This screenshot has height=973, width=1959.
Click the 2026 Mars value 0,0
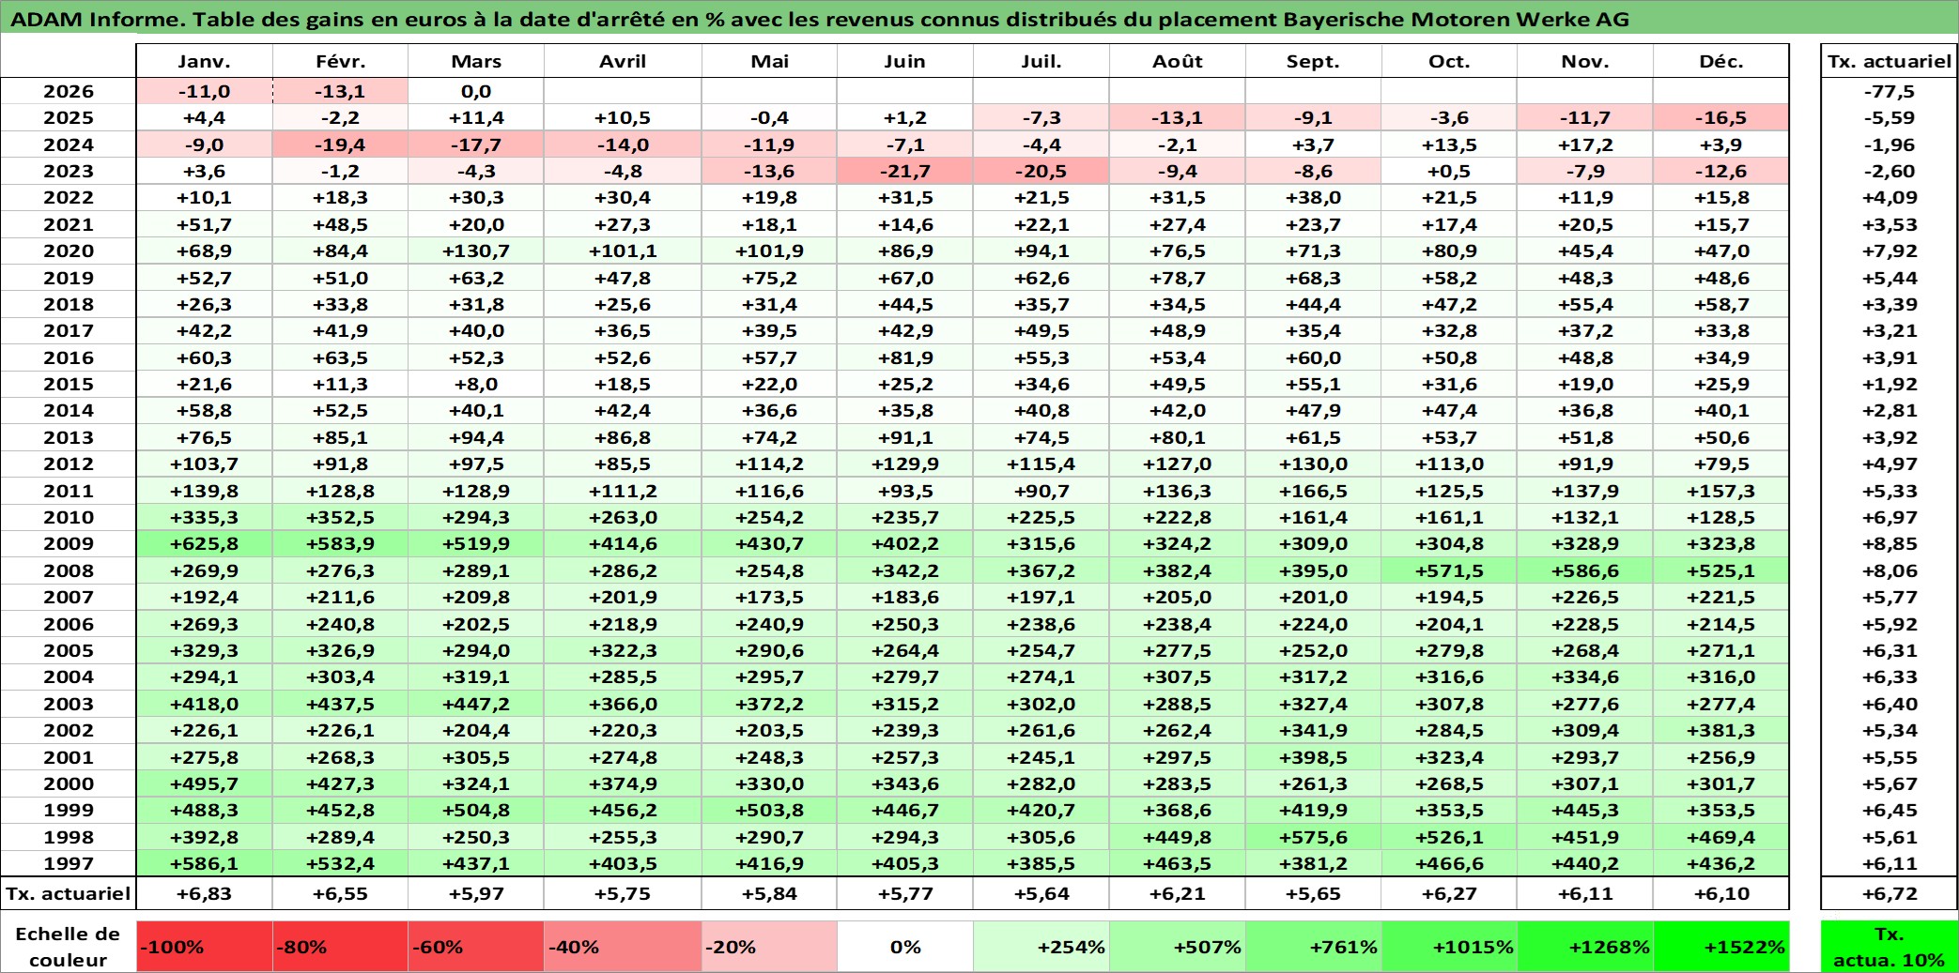[x=476, y=91]
